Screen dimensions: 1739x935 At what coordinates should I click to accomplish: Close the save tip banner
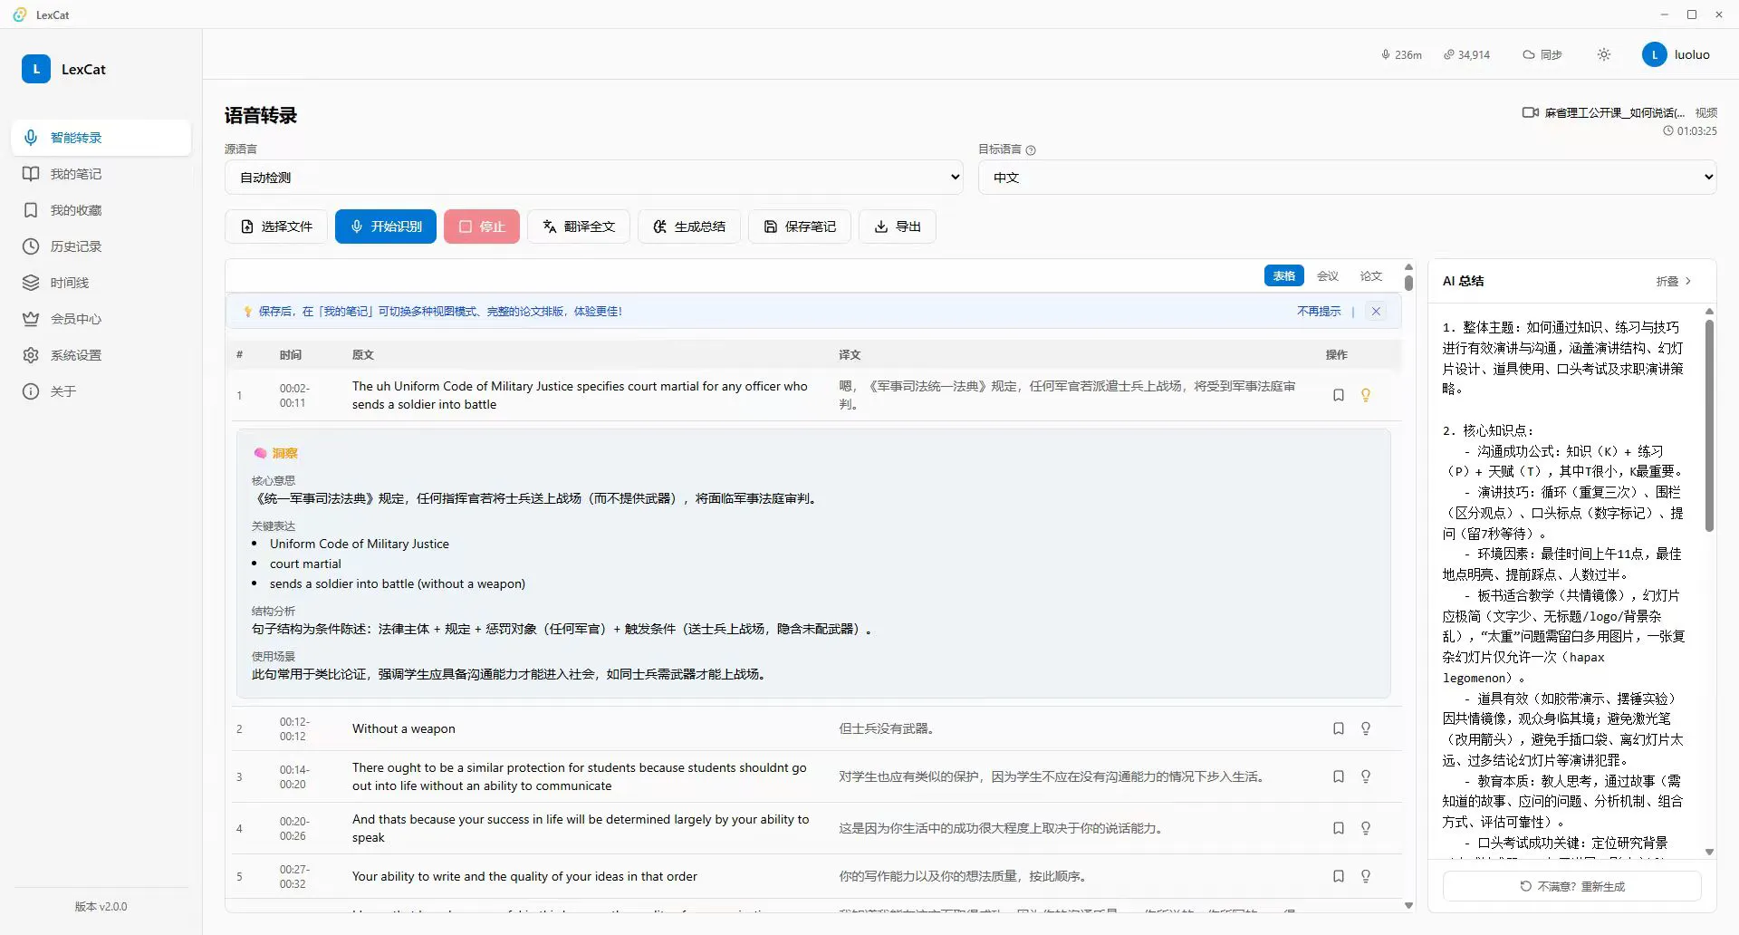pos(1376,312)
